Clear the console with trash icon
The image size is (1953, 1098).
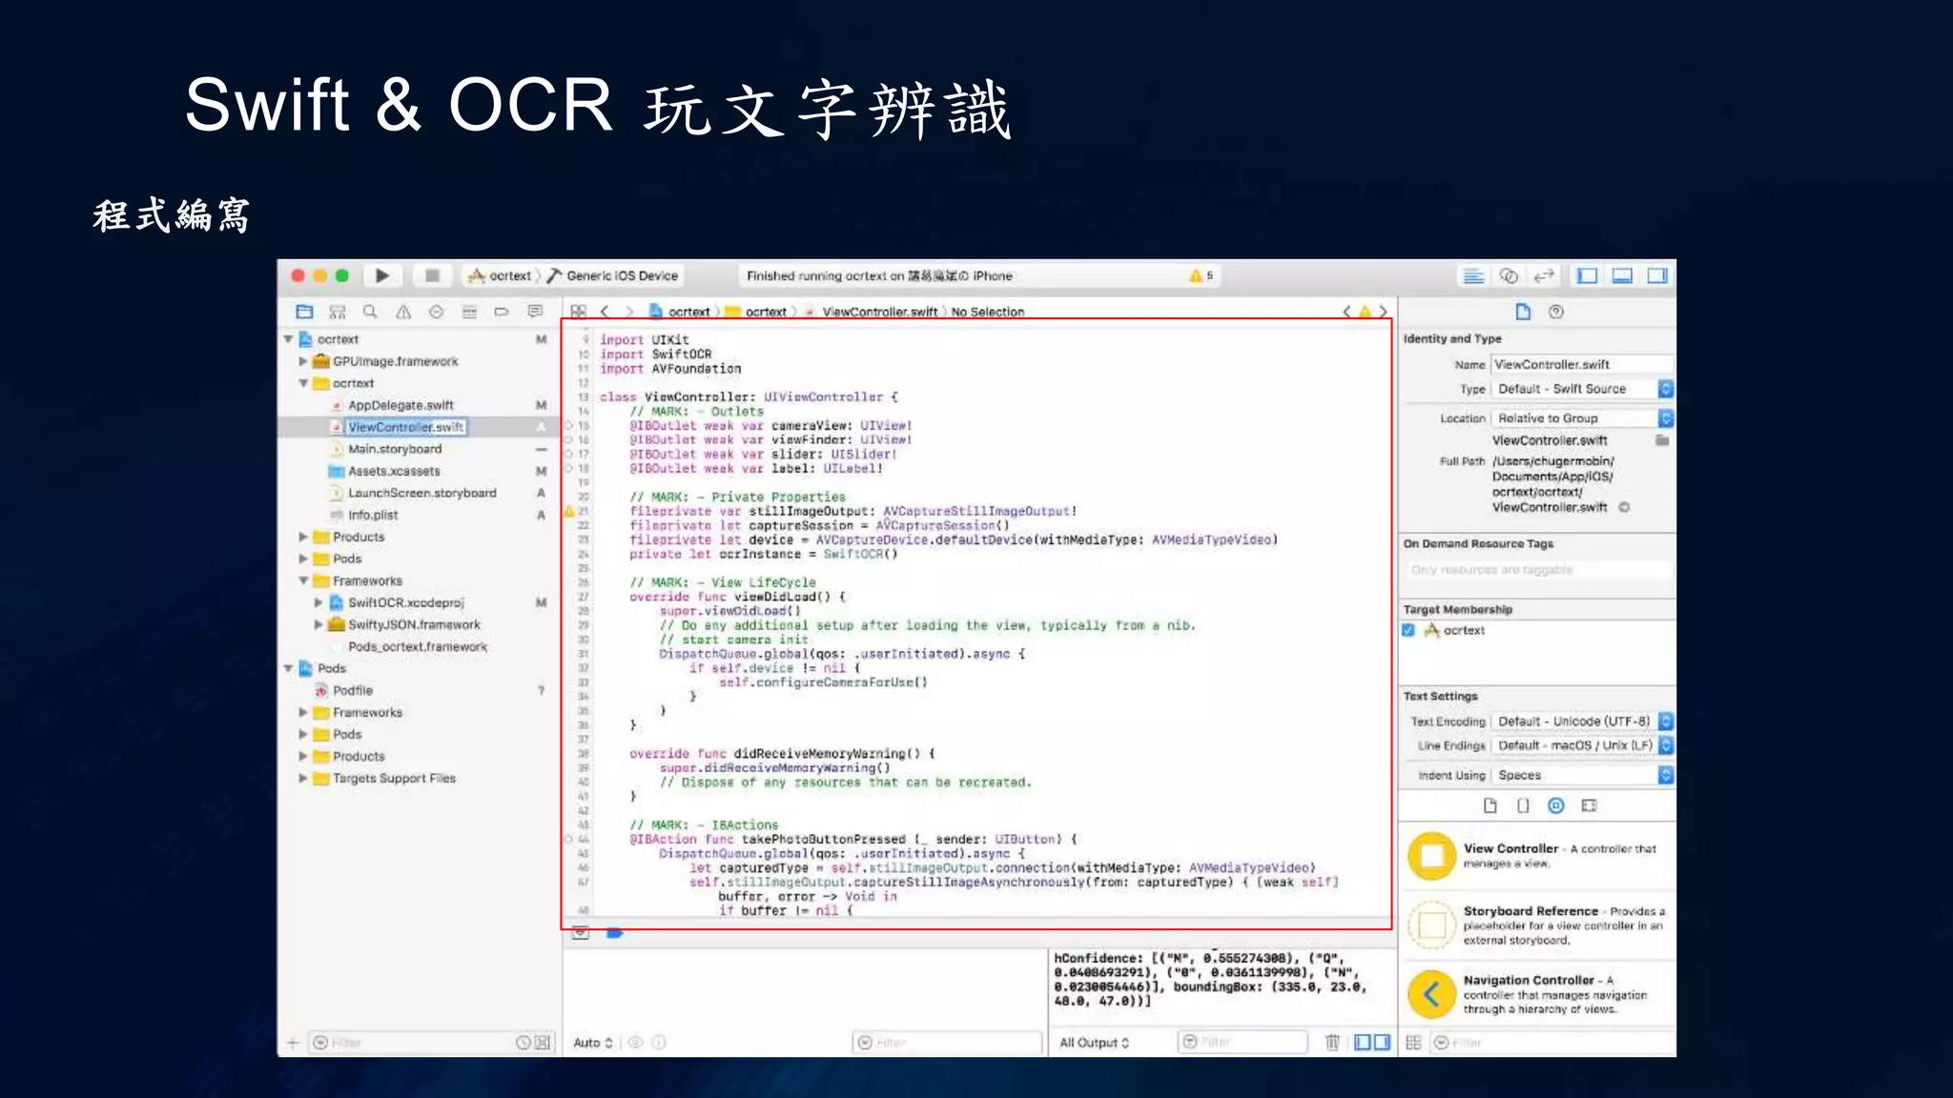coord(1332,1043)
